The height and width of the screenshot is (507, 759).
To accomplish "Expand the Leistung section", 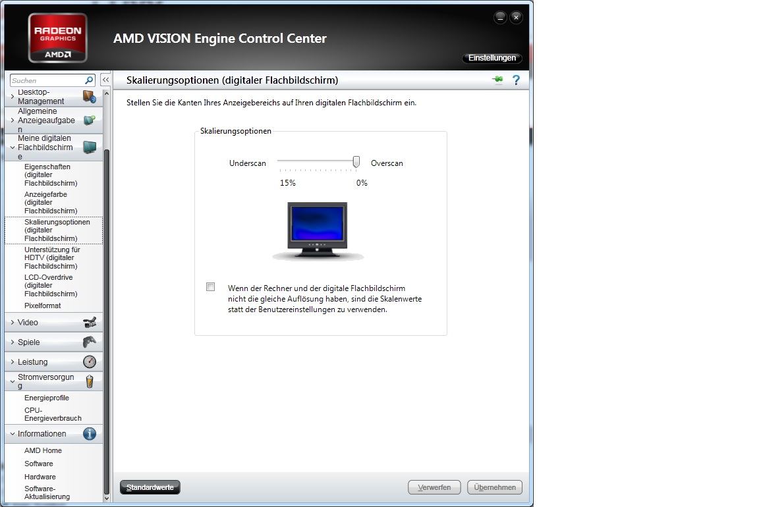I will pos(12,362).
